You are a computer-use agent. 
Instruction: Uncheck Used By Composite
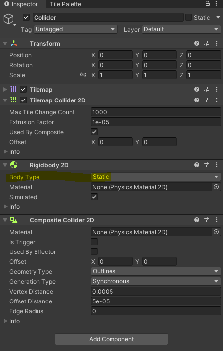coord(94,132)
